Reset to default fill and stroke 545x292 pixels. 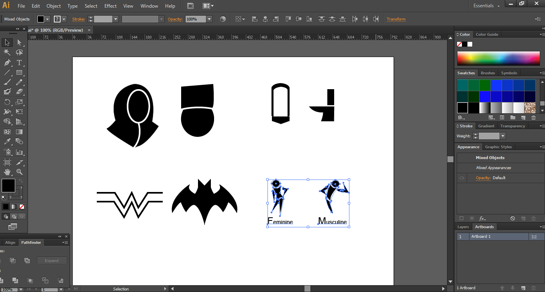pos(4,197)
